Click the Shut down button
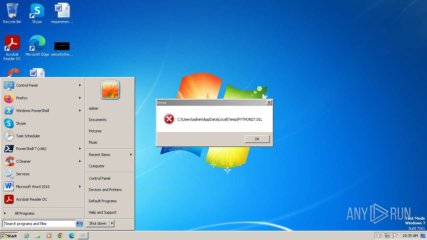 (x=98, y=223)
